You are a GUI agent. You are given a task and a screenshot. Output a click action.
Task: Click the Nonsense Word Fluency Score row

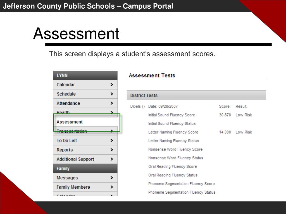pos(175,149)
